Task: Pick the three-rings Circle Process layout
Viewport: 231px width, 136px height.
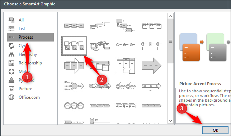Action: point(74,106)
